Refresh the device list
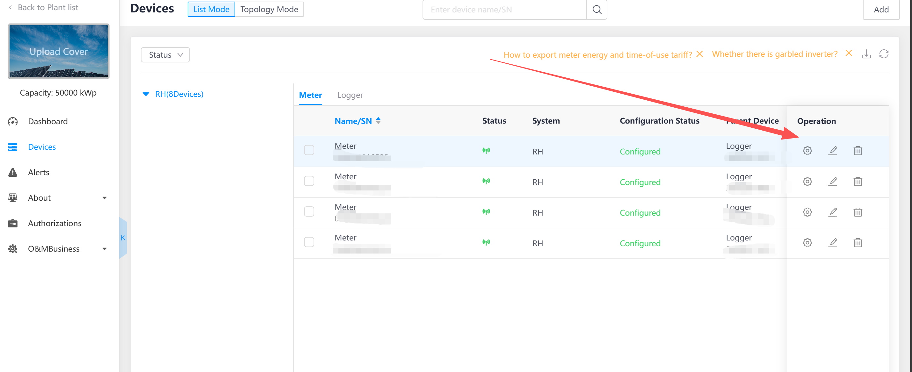Image resolution: width=912 pixels, height=372 pixels. (x=884, y=54)
